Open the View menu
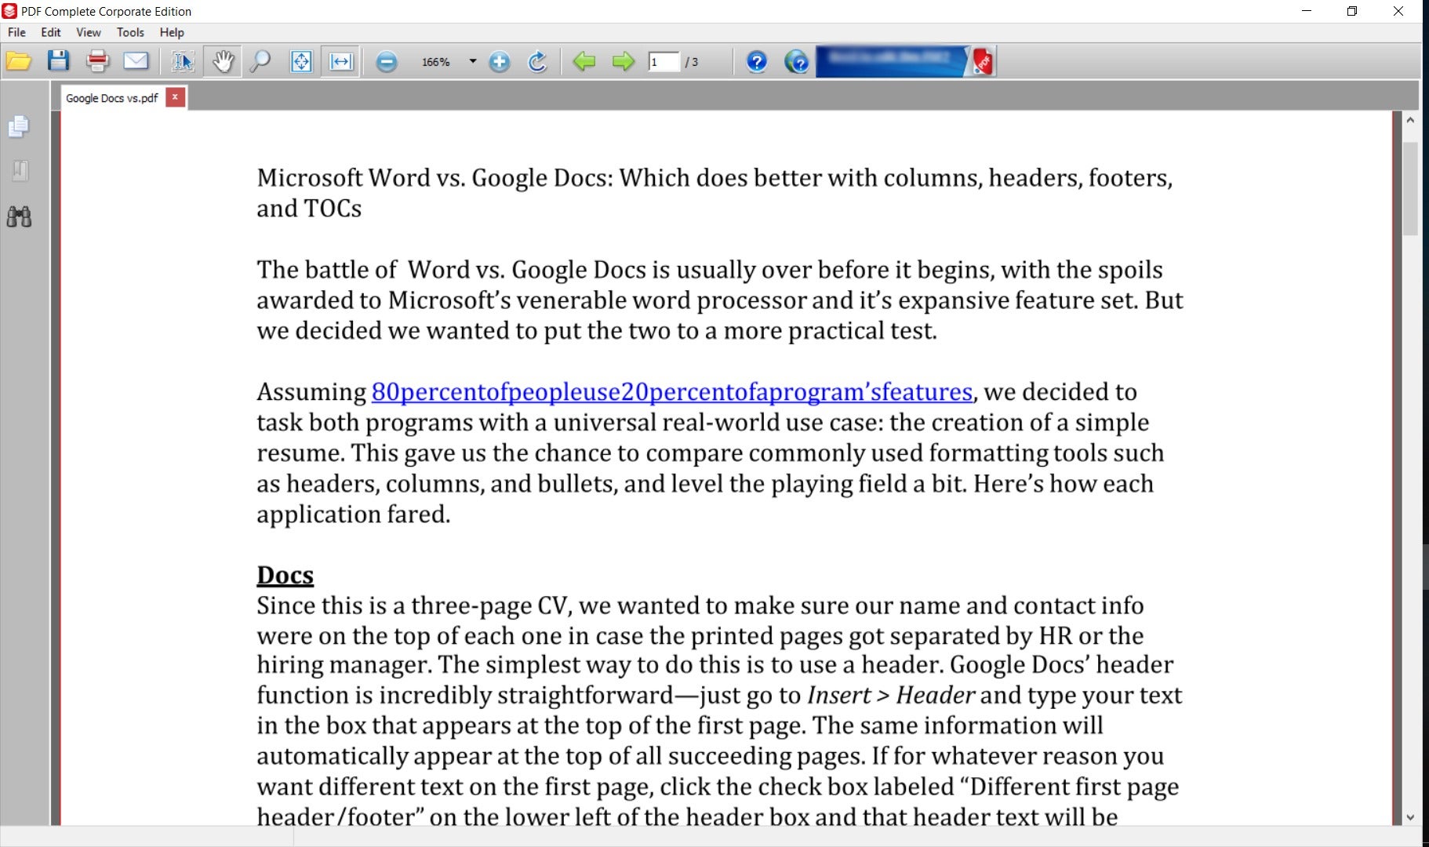The height and width of the screenshot is (847, 1429). pyautogui.click(x=89, y=32)
